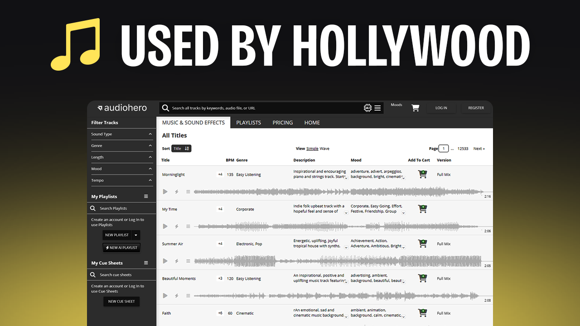Open the list menu icon for My Time
Image resolution: width=580 pixels, height=326 pixels.
(x=188, y=226)
